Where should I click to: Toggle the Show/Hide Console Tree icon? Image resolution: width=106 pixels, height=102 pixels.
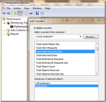pyautogui.click(x=20, y=13)
